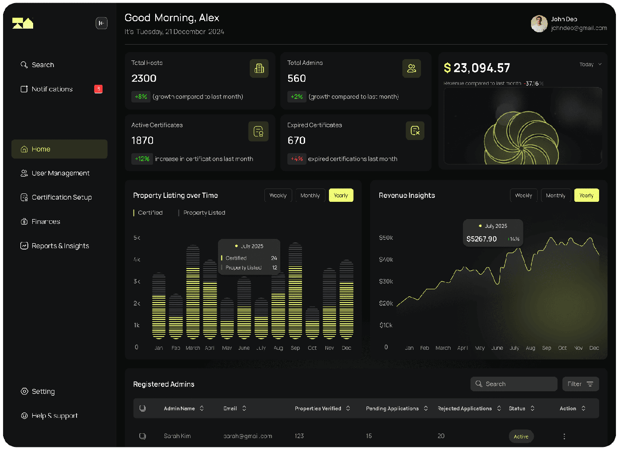Switch Property Listing chart to Weekly

pos(278,196)
